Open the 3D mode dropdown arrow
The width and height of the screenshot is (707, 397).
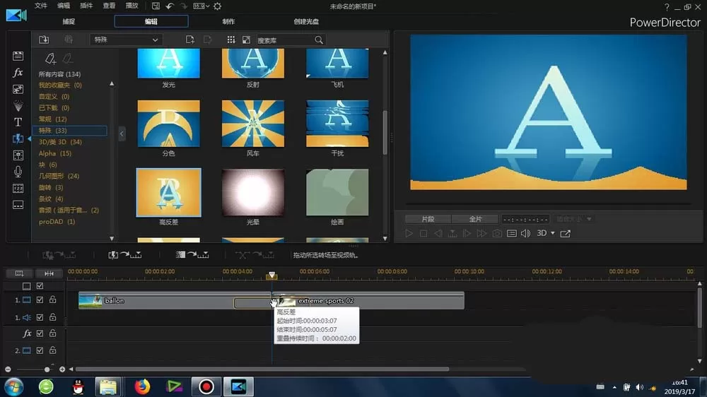point(553,233)
